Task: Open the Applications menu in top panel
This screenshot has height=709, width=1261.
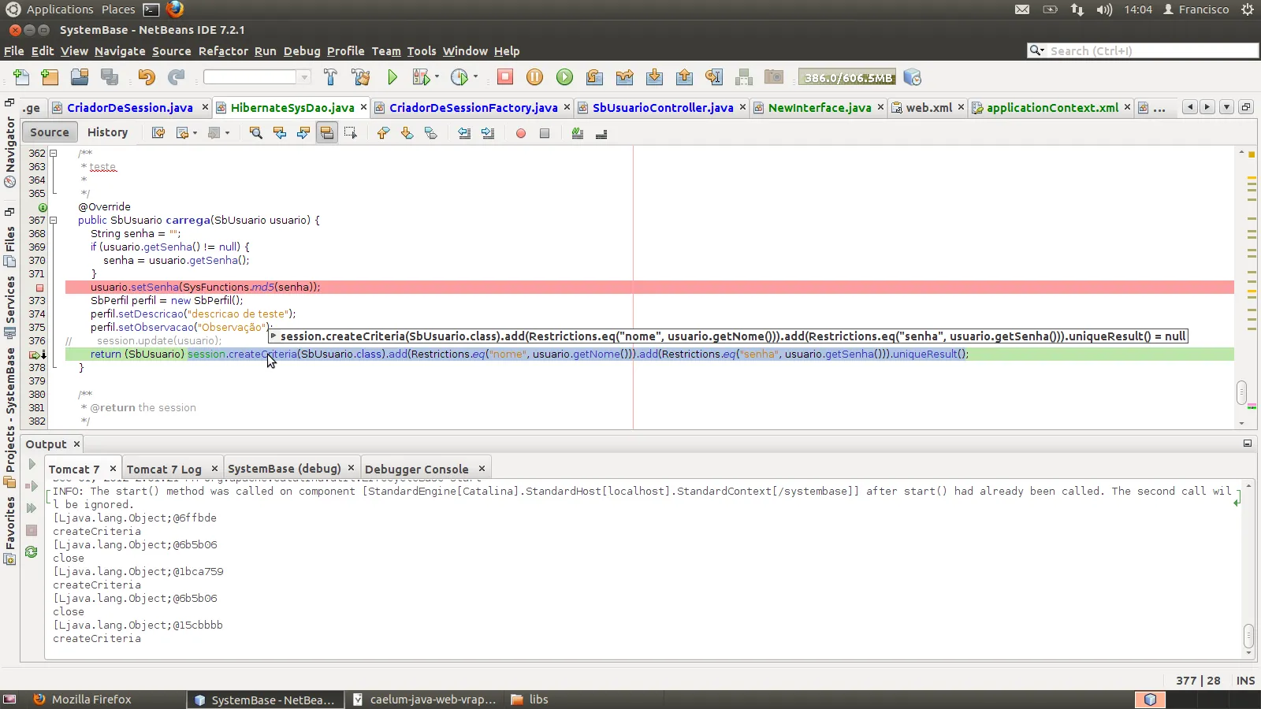Action: point(60,9)
